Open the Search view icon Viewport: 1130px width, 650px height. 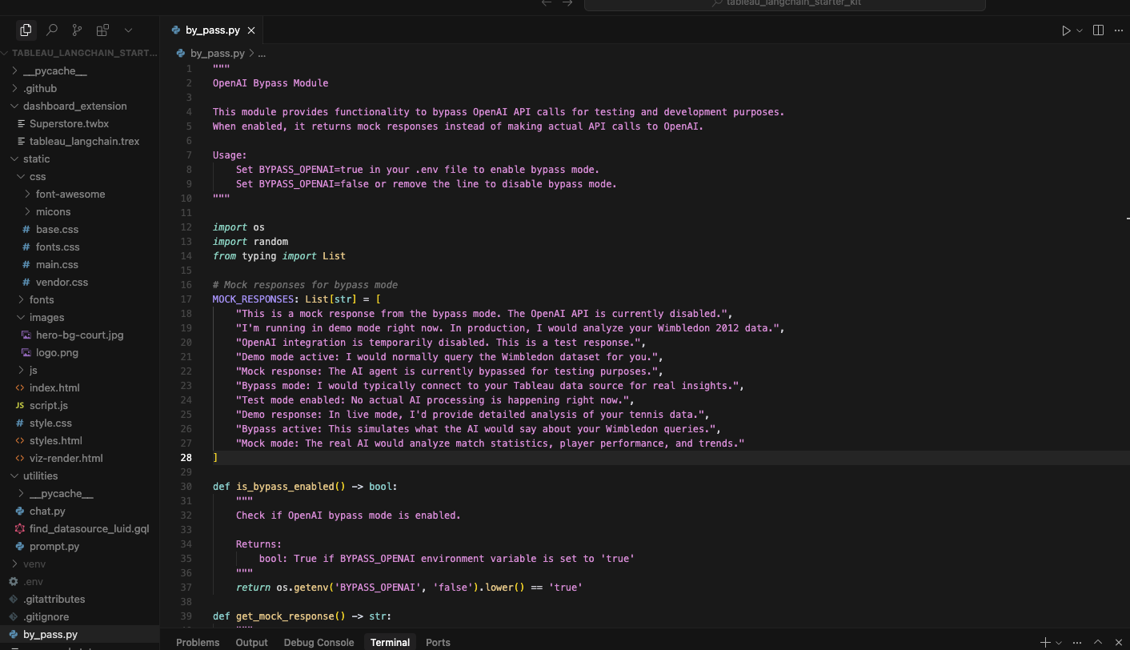coord(52,30)
